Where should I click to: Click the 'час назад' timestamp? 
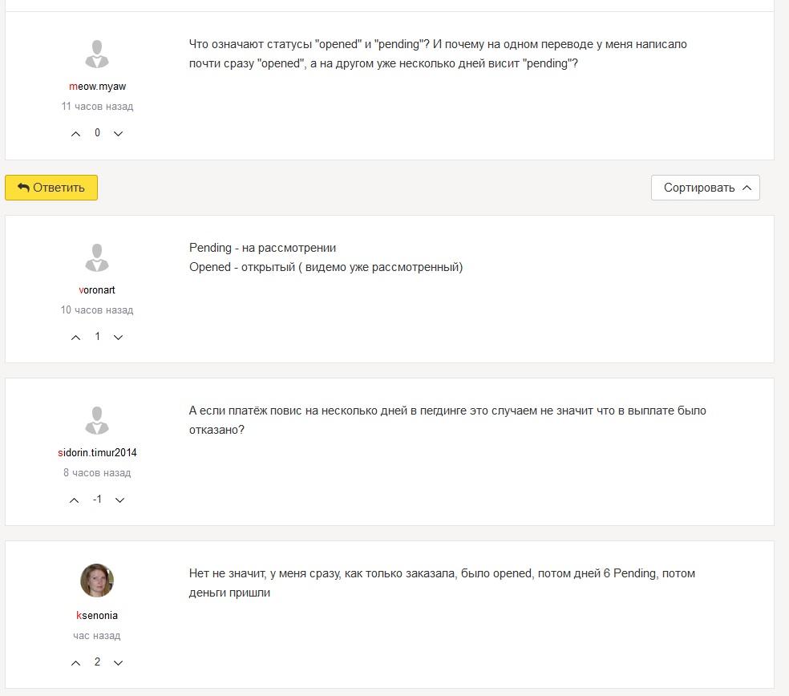[97, 636]
